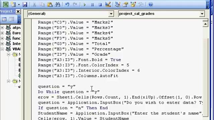
Task: Expand the func project node
Action: 2,39
